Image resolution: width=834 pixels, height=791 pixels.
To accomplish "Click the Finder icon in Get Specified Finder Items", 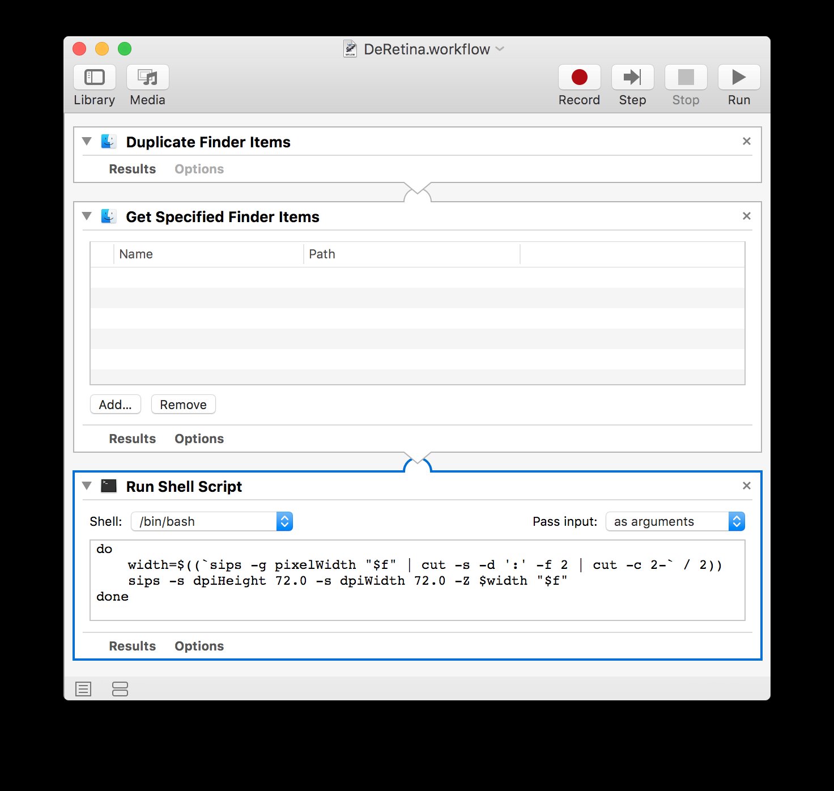I will 109,216.
